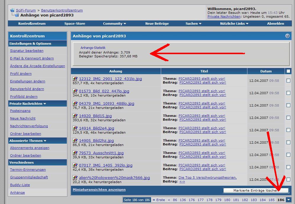Check the box for 12312_IMG_2901_122_431lo.jpg row
The height and width of the screenshot is (204, 295).
click(x=288, y=81)
